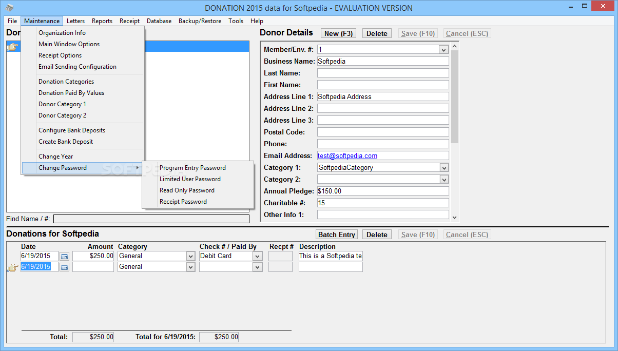
Task: Click scroll-down arrow of Donor Details panel
Action: tap(454, 218)
